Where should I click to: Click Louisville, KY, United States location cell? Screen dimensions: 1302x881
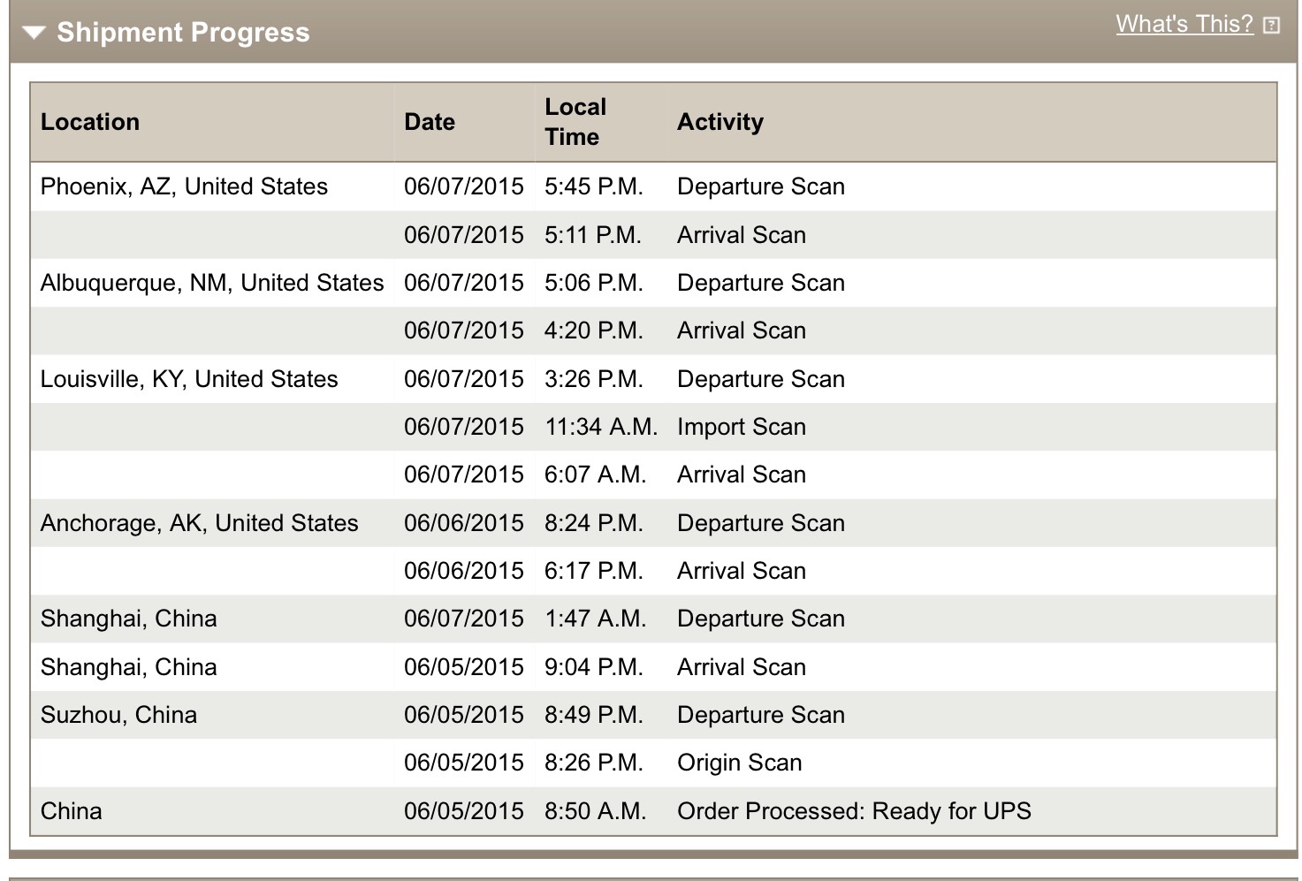click(x=189, y=379)
